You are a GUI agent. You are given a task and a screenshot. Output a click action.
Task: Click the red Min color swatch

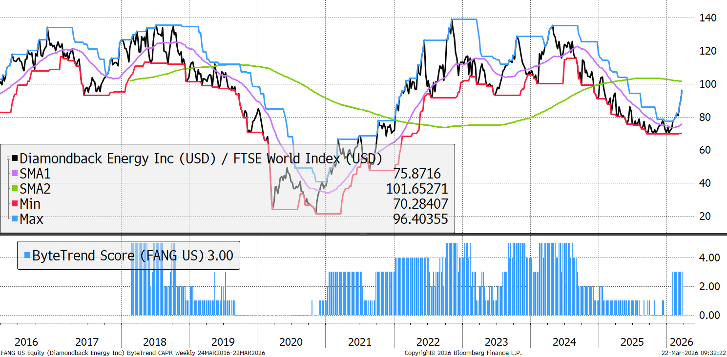point(15,204)
